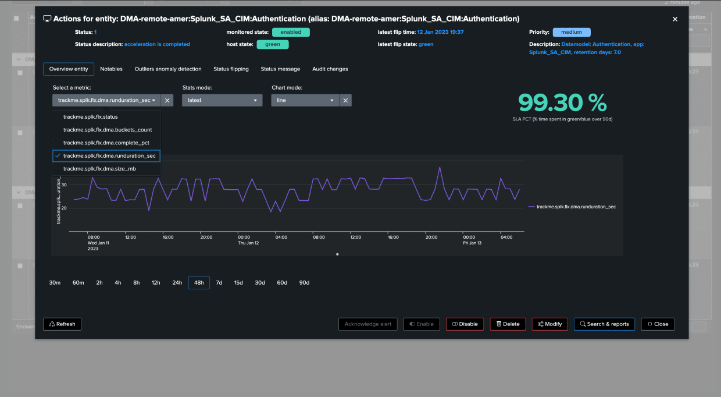Select the 7d time range

pos(219,283)
